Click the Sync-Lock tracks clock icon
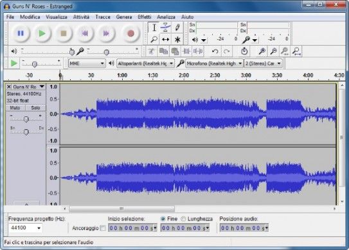 click(x=244, y=51)
